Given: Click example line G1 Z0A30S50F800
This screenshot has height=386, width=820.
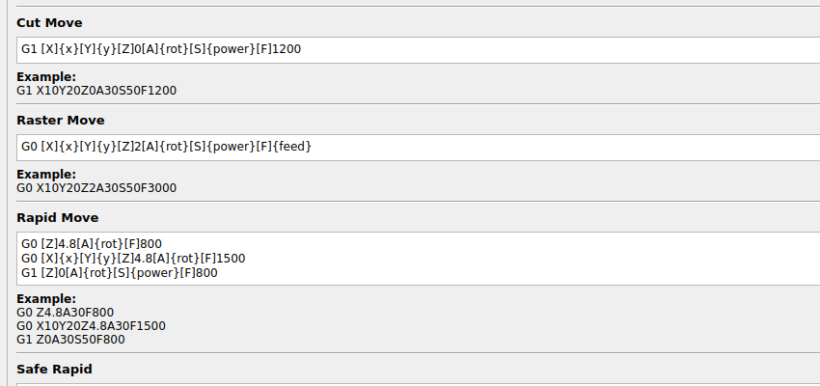Looking at the screenshot, I should coord(71,340).
